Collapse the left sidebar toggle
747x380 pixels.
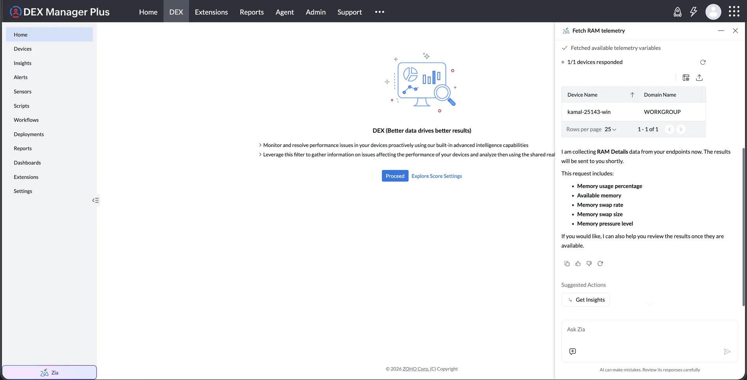coord(95,200)
